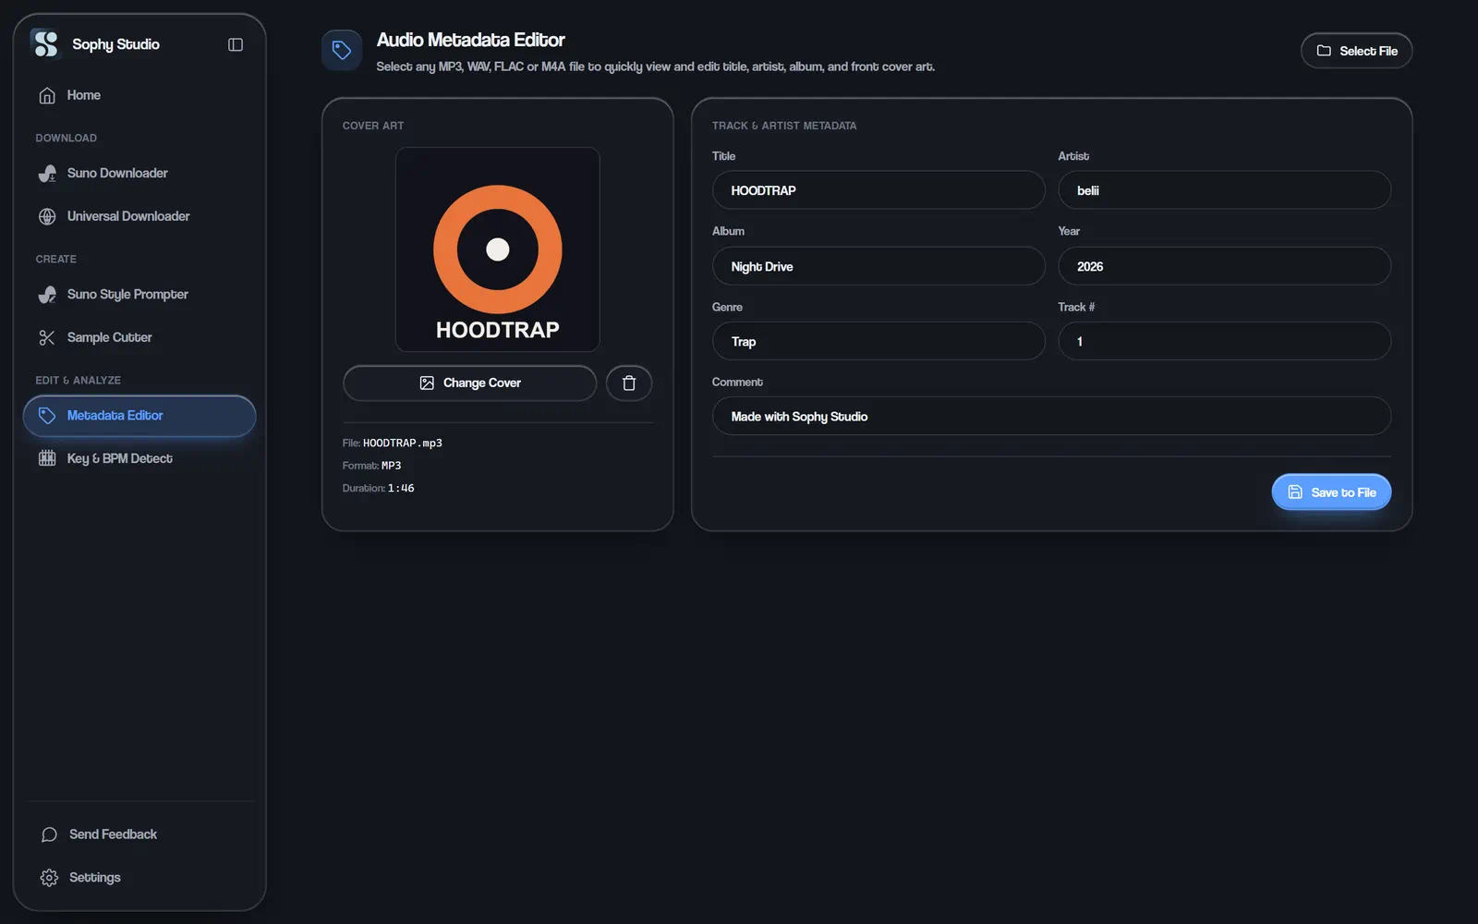Collapse the sidebar panel toggle icon
The height and width of the screenshot is (924, 1478).
click(x=236, y=44)
